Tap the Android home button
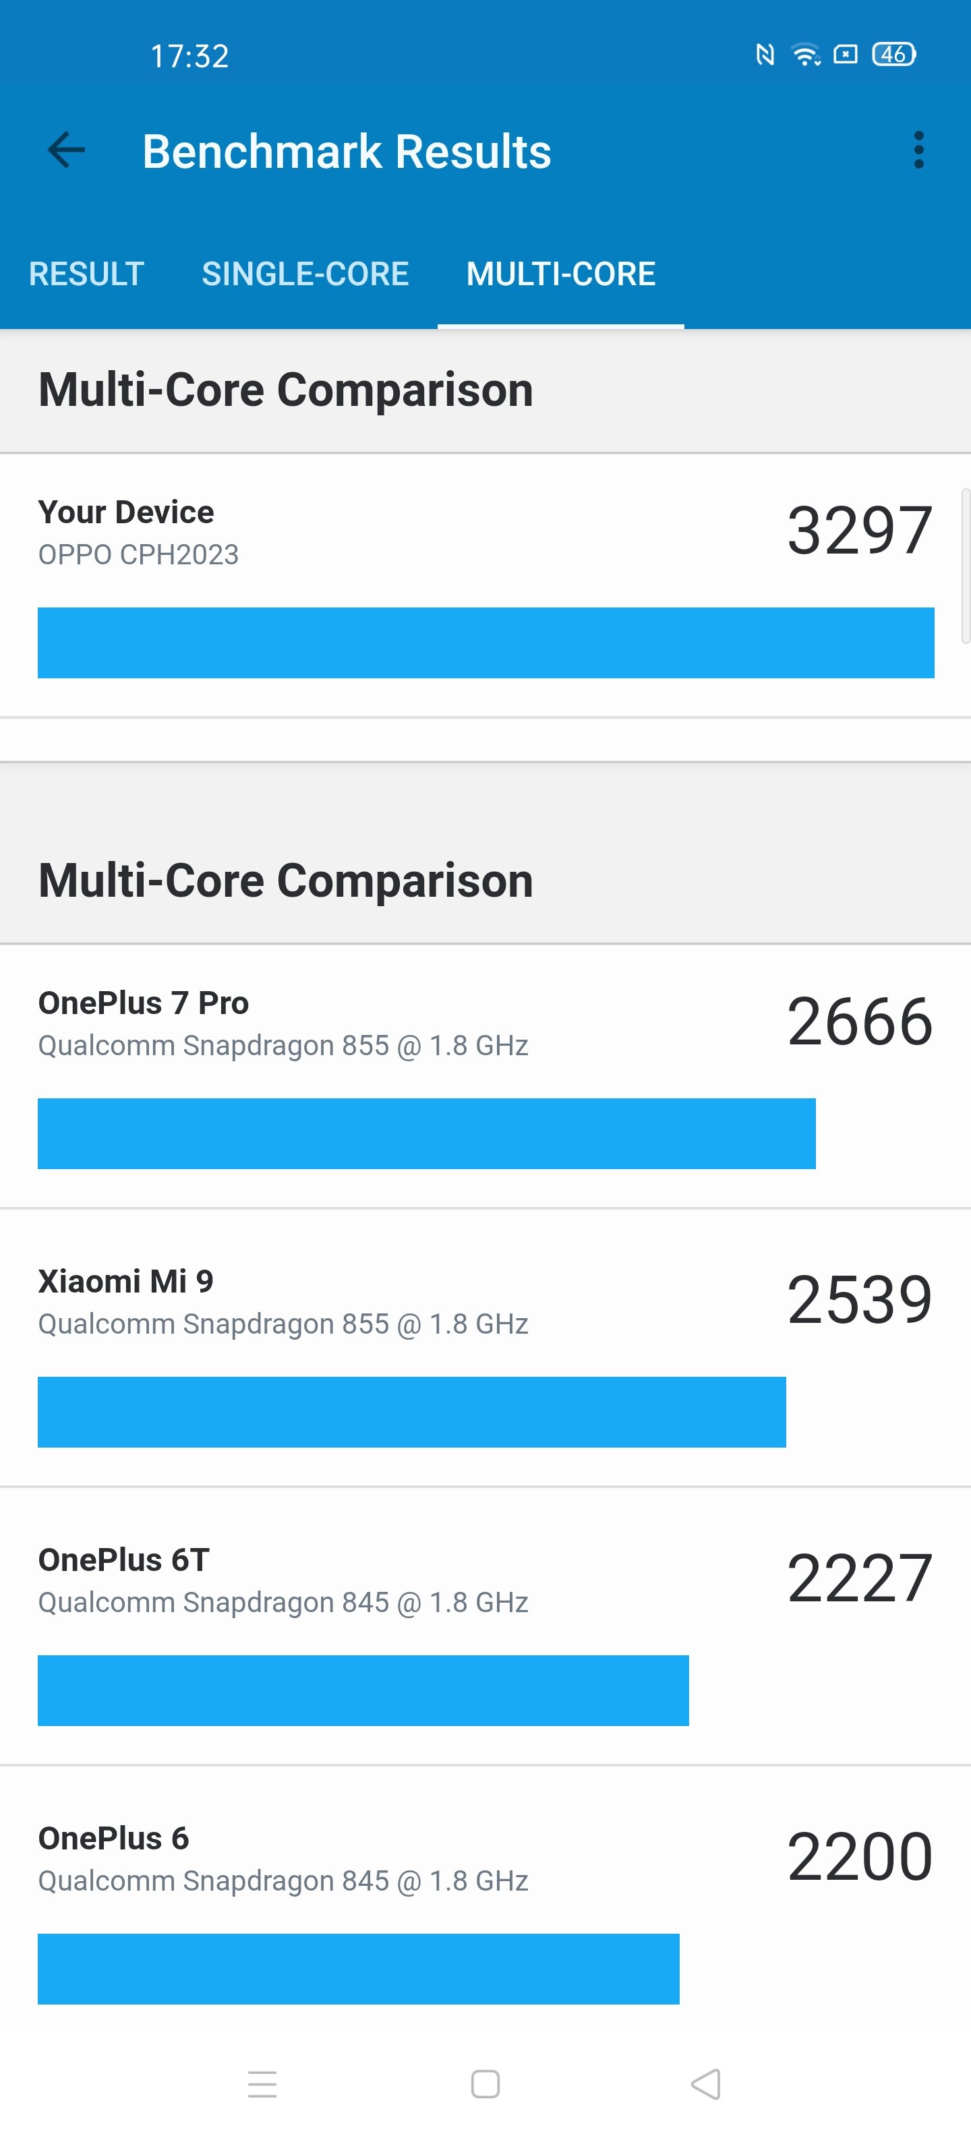Image resolution: width=971 pixels, height=2136 pixels. coord(485,2084)
